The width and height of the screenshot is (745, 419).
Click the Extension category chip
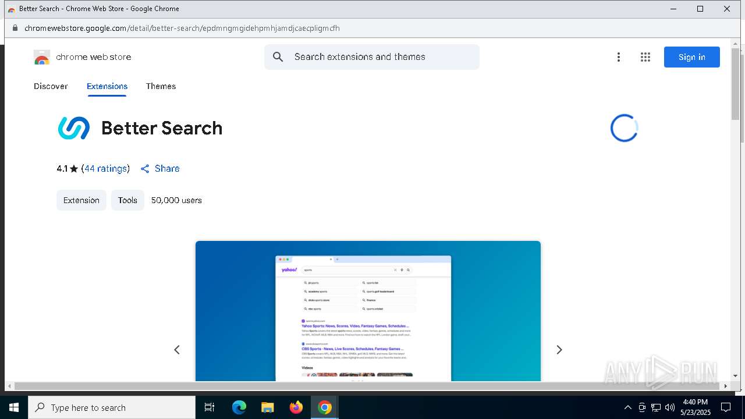tap(81, 200)
